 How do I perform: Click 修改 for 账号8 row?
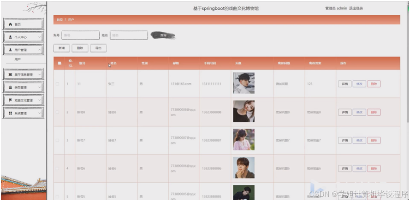tap(359, 112)
